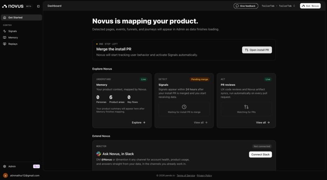Image resolution: width=327 pixels, height=180 pixels.
Task: Collapse the sidebar with the panel toggle icon
Action: (39, 6)
